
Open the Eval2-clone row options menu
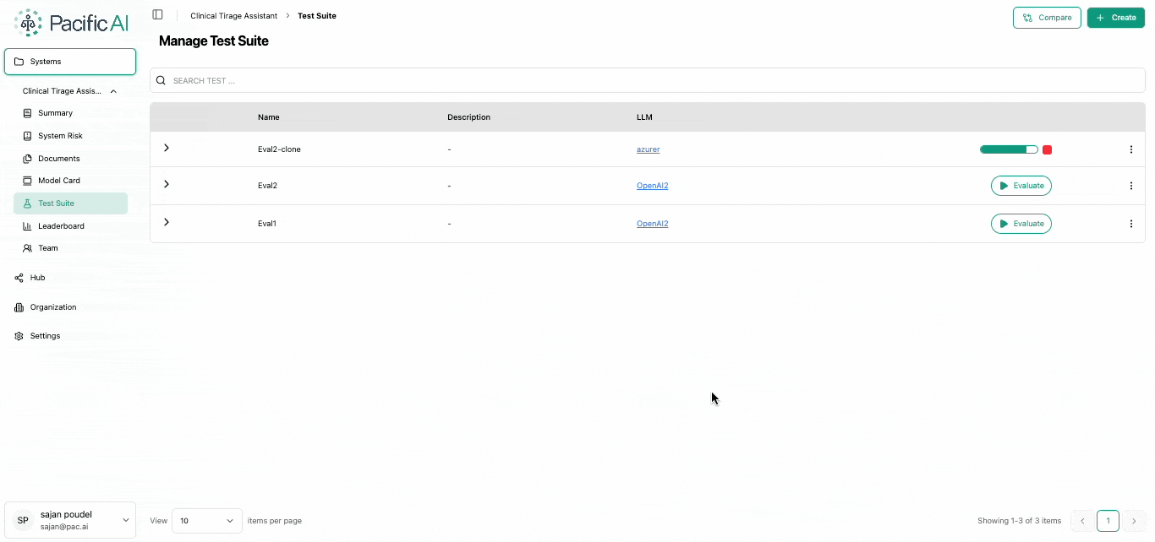tap(1130, 149)
